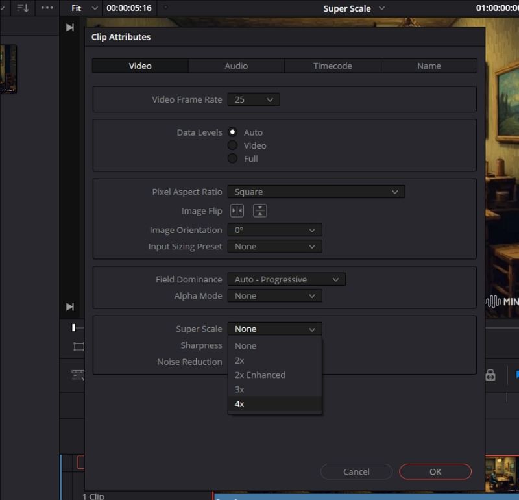Open the Pixel Aspect Ratio dropdown
This screenshot has width=519, height=500.
[x=316, y=192]
